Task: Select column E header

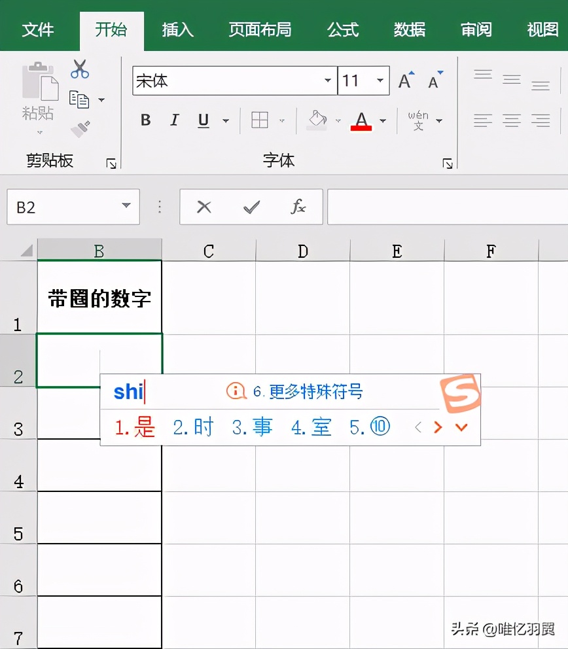Action: coord(397,251)
